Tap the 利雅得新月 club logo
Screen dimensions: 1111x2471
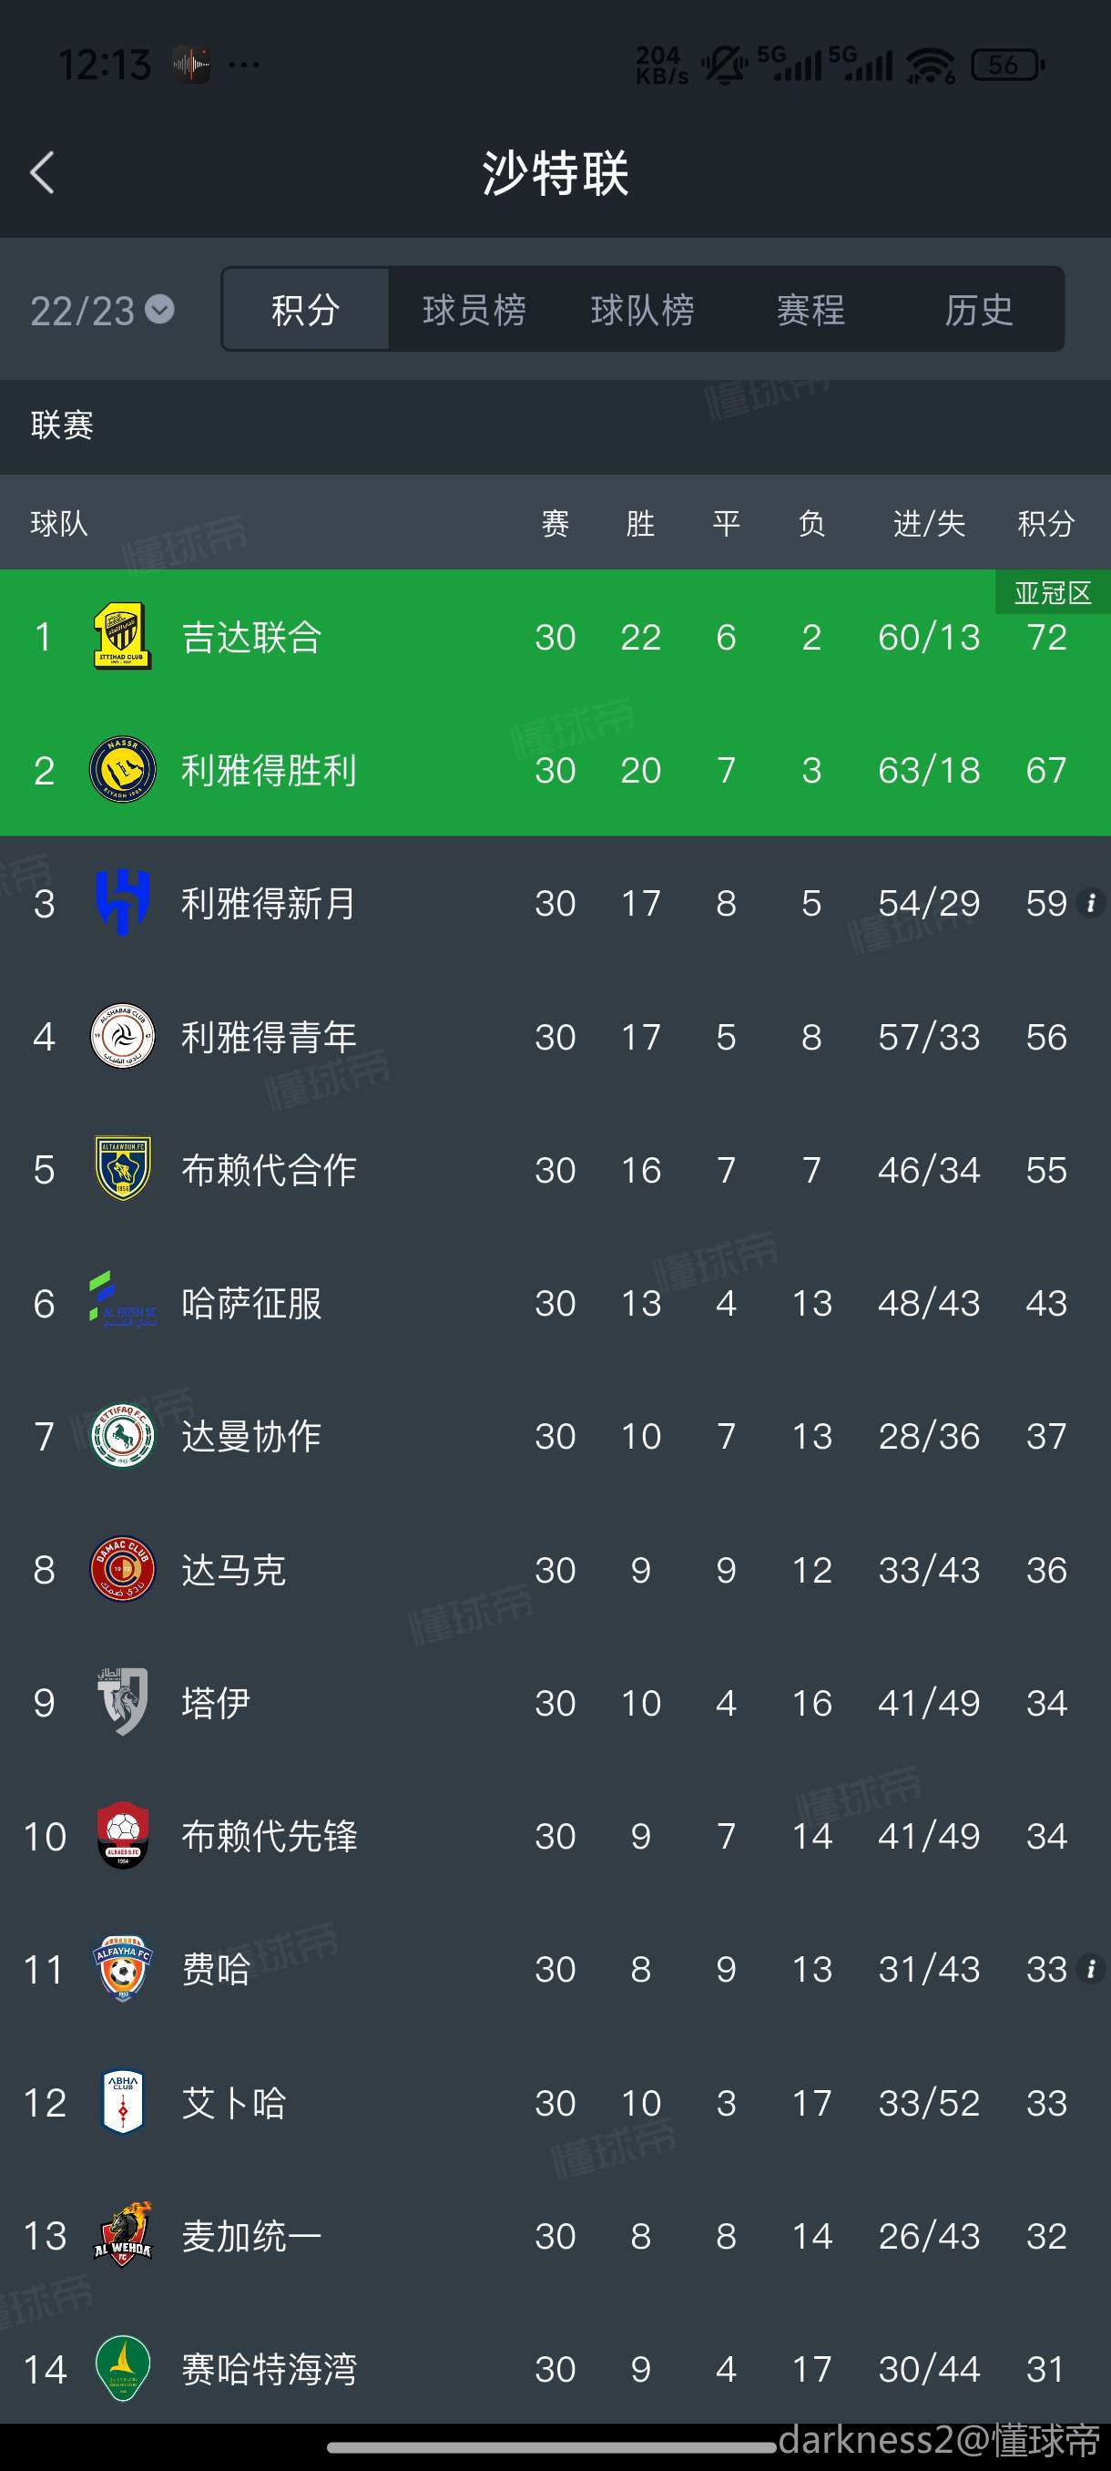[123, 903]
